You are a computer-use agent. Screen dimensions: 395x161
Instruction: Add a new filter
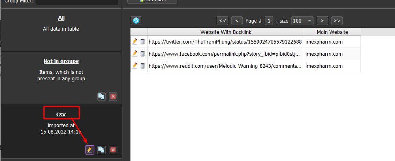click(x=152, y=1)
